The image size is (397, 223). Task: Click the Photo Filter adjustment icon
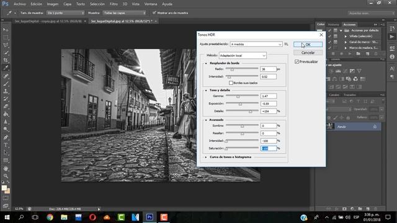click(x=349, y=79)
